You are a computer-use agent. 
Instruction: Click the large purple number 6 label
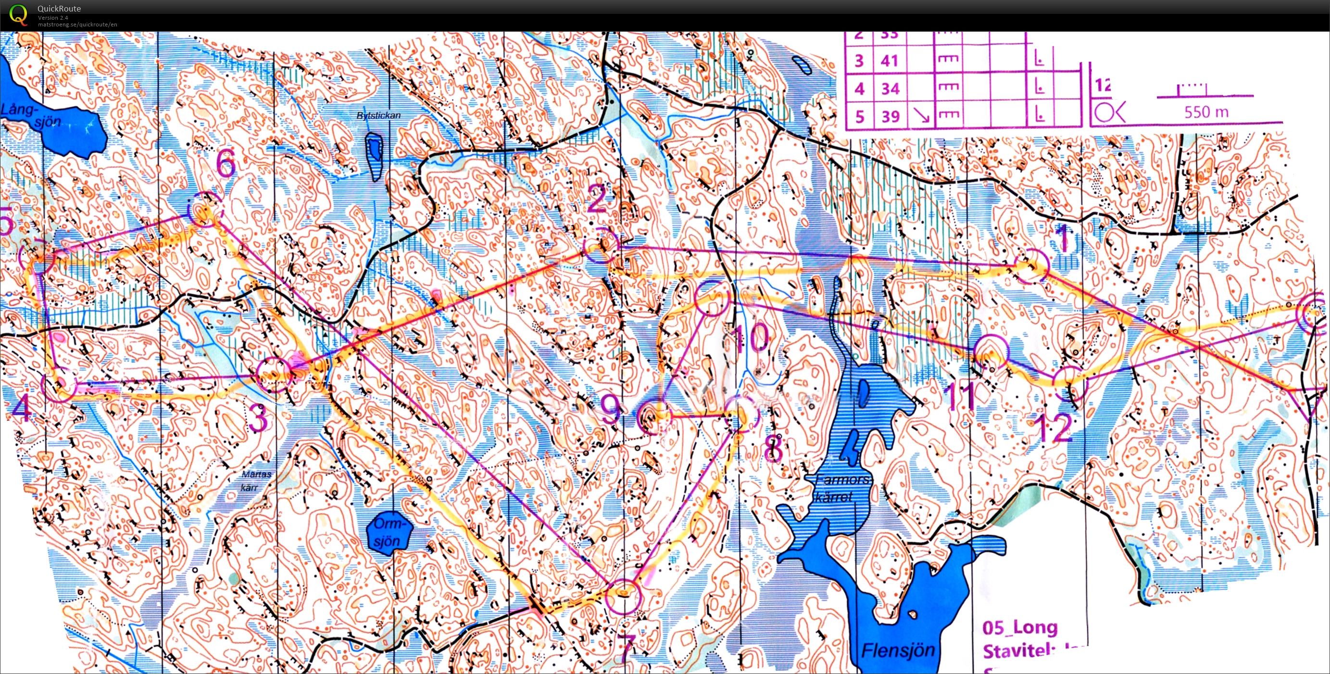click(225, 163)
